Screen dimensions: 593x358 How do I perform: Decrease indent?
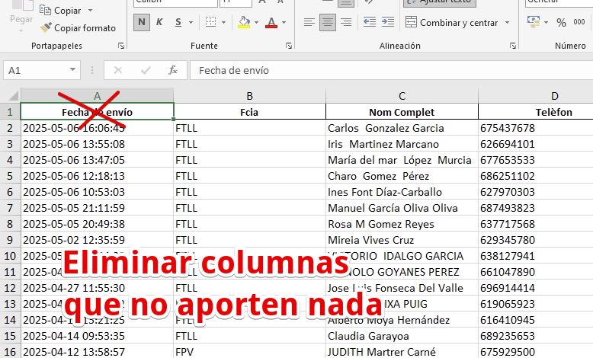click(x=369, y=22)
